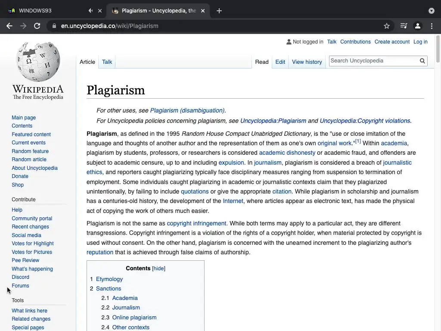Go back with the browser back arrow
Screen dimensions: 441x331
click(x=9, y=26)
